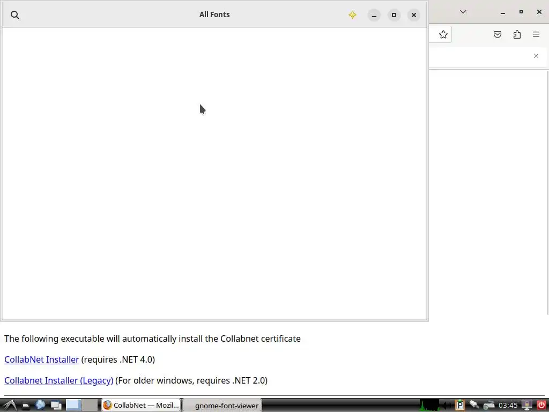Click the yellow star menu icon in font viewer
Viewport: 549px width, 412px height.
pos(352,14)
